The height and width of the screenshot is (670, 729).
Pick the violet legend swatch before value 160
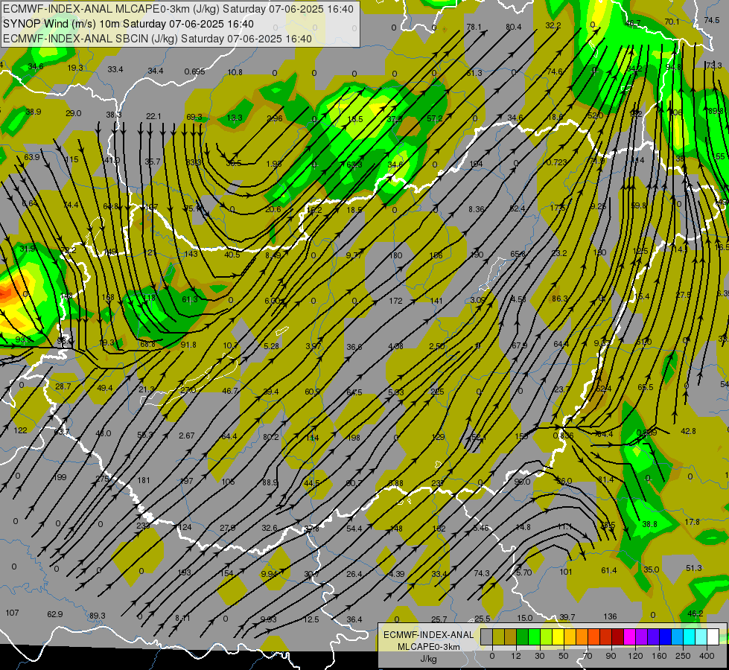click(653, 636)
